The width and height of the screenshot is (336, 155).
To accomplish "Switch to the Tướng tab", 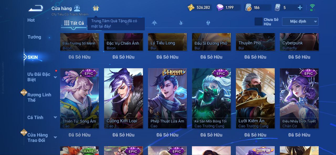I will pos(34,37).
